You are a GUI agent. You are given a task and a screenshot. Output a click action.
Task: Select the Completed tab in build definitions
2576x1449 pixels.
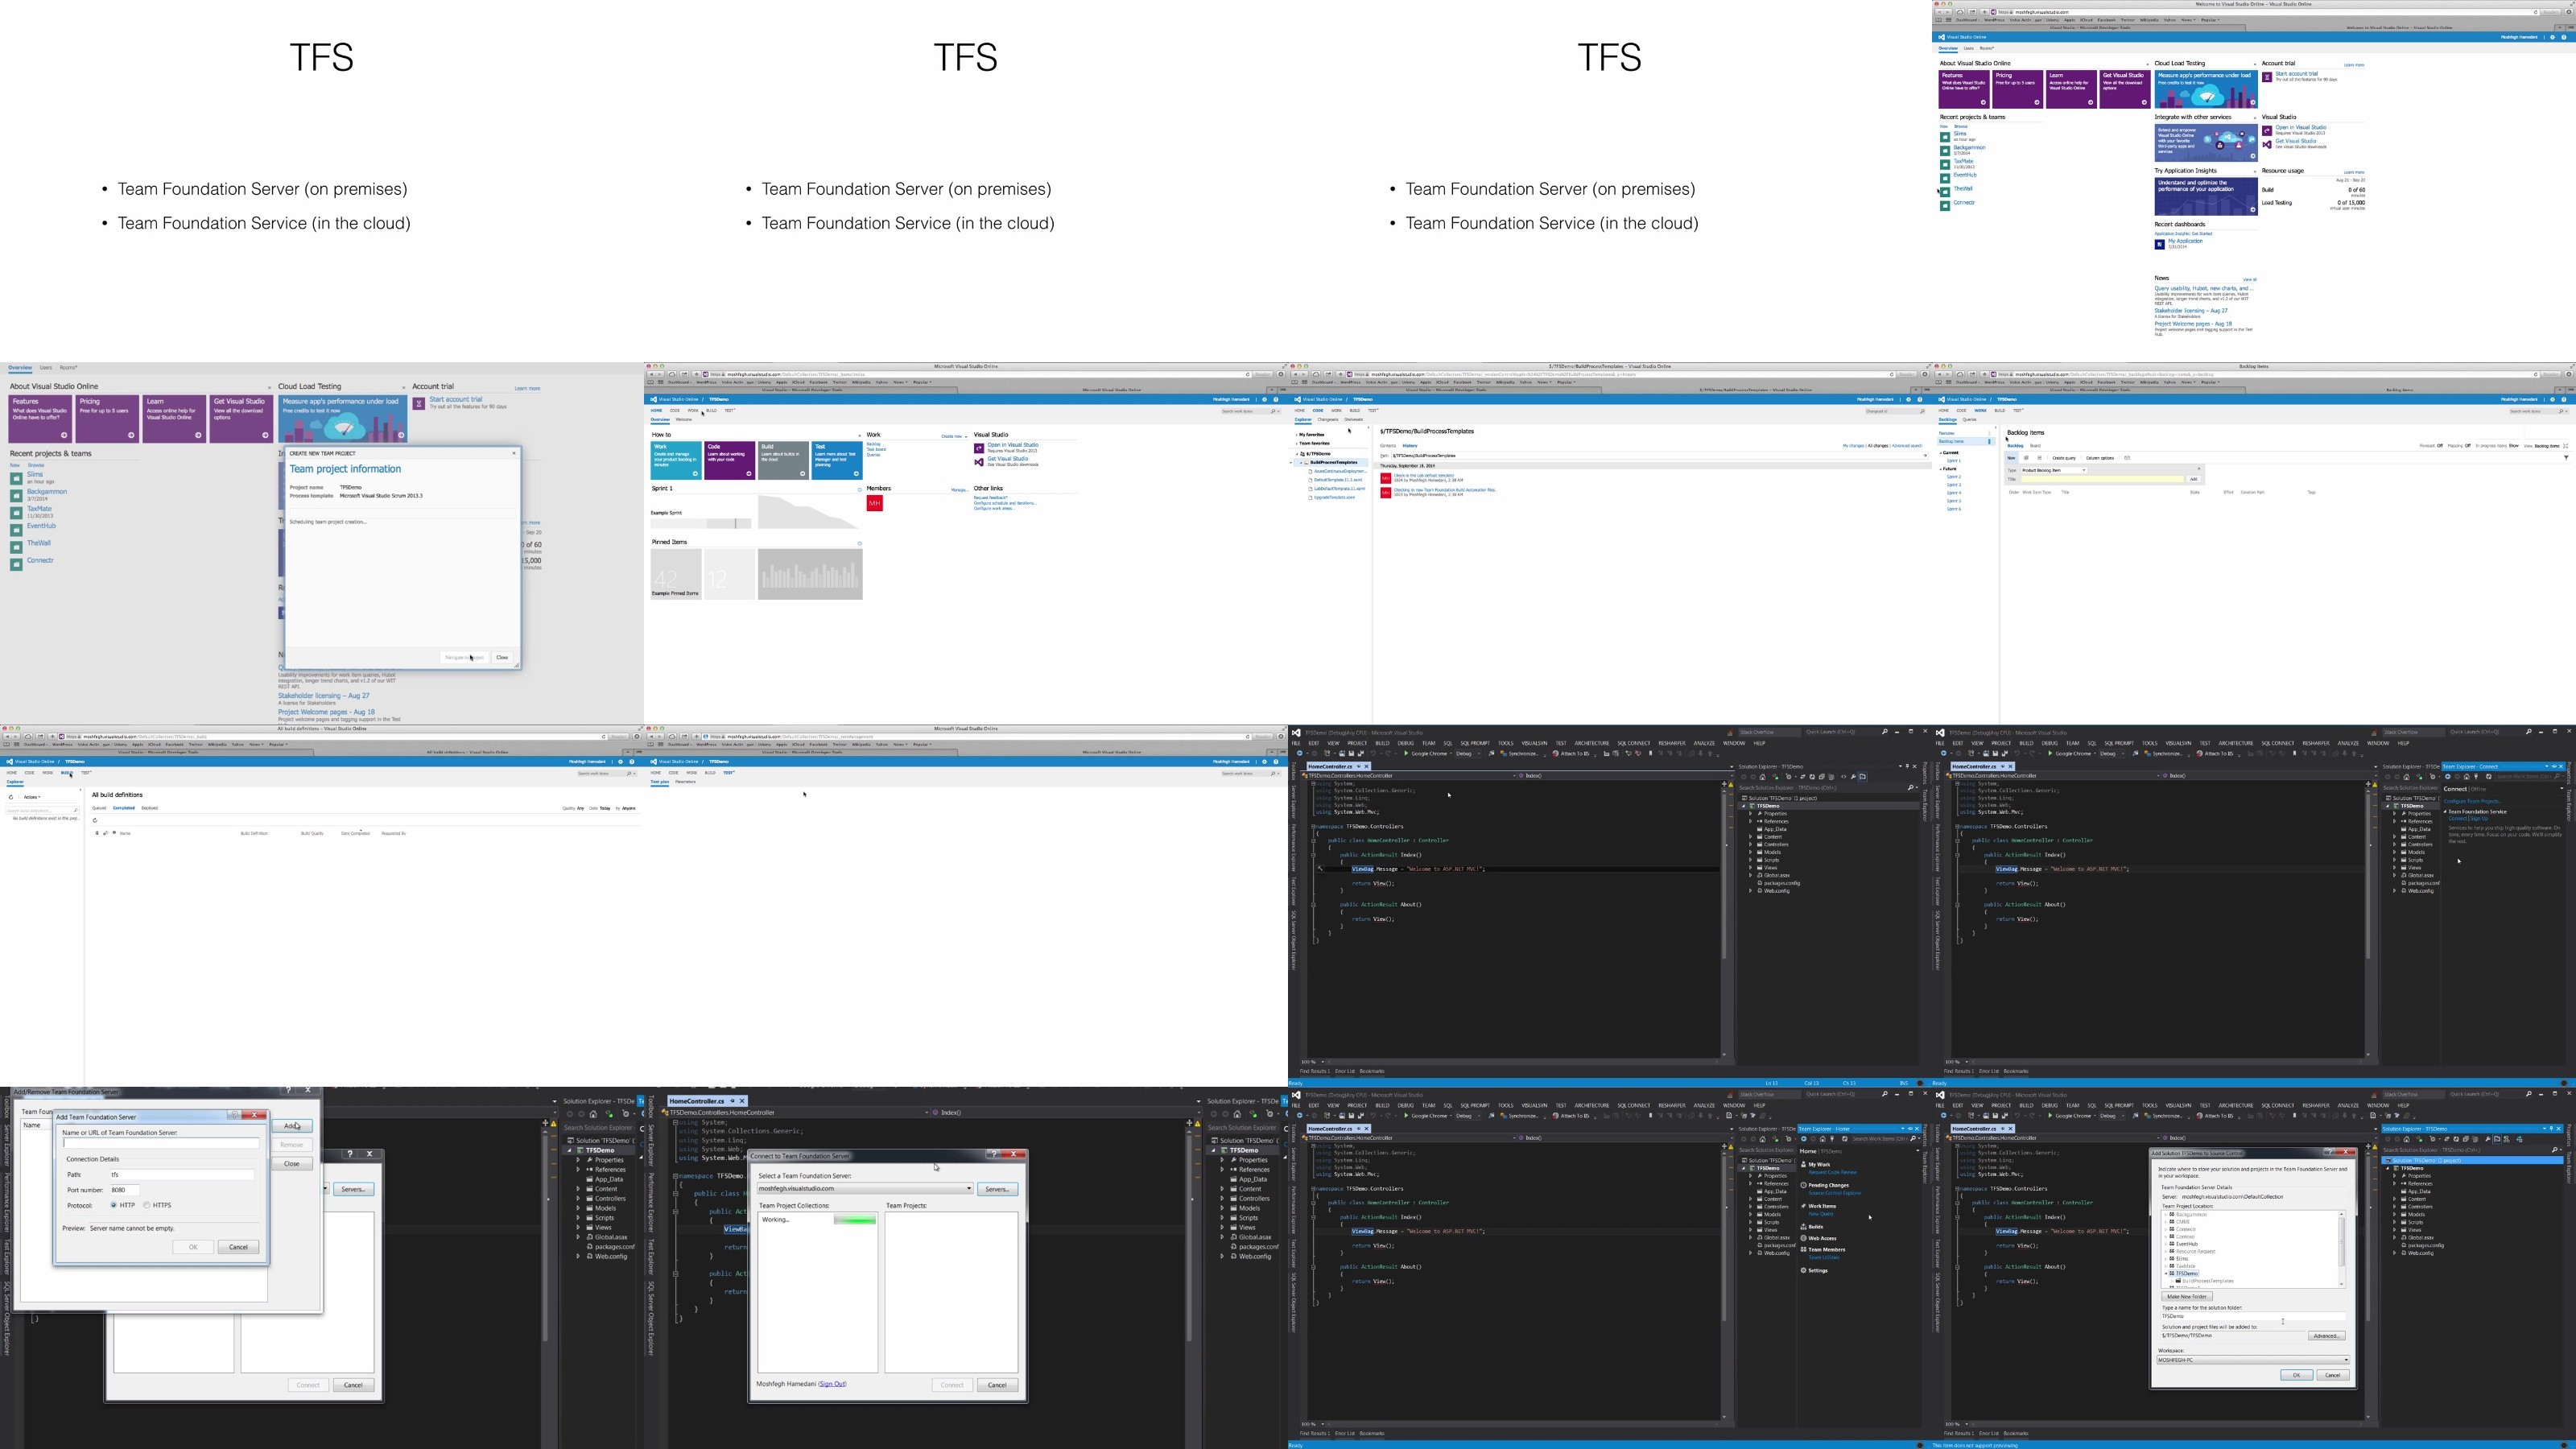coord(123,808)
